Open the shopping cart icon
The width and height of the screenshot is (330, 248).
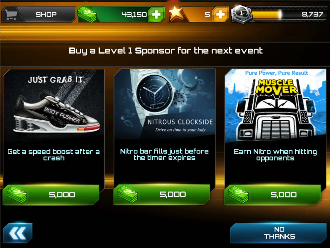pos(11,15)
